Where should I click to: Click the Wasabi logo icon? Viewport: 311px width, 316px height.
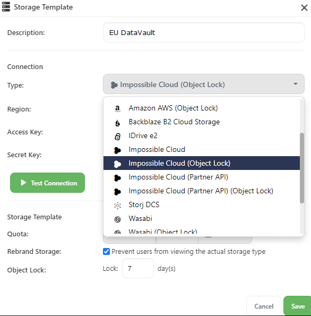coord(117,219)
